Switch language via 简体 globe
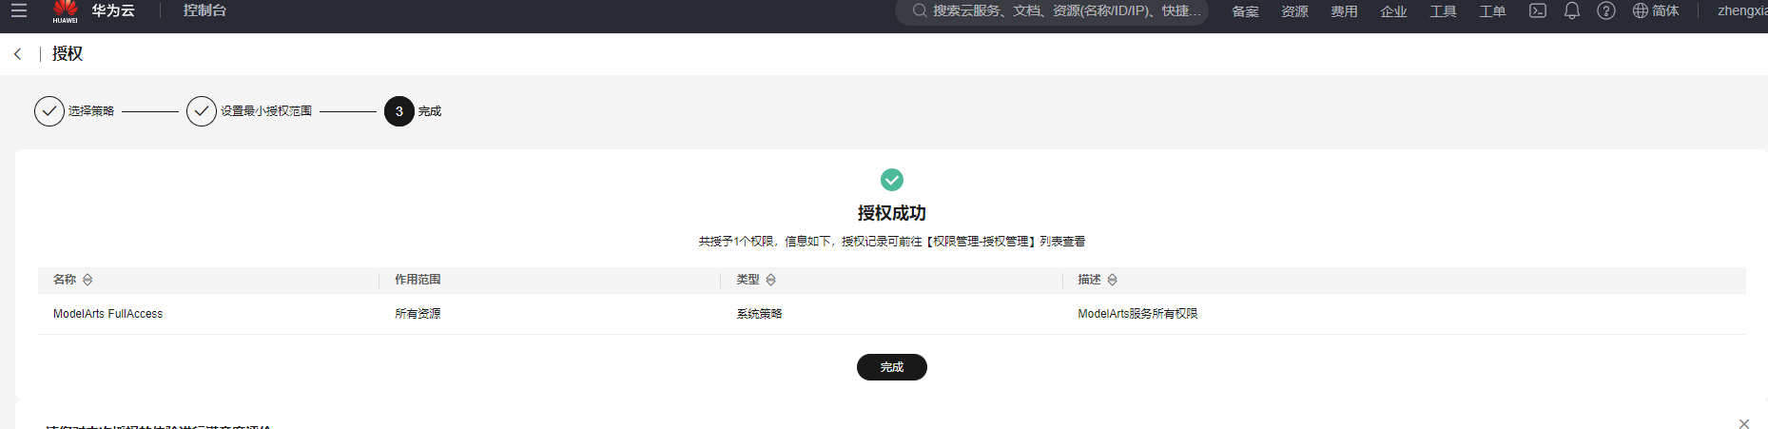 click(1656, 10)
